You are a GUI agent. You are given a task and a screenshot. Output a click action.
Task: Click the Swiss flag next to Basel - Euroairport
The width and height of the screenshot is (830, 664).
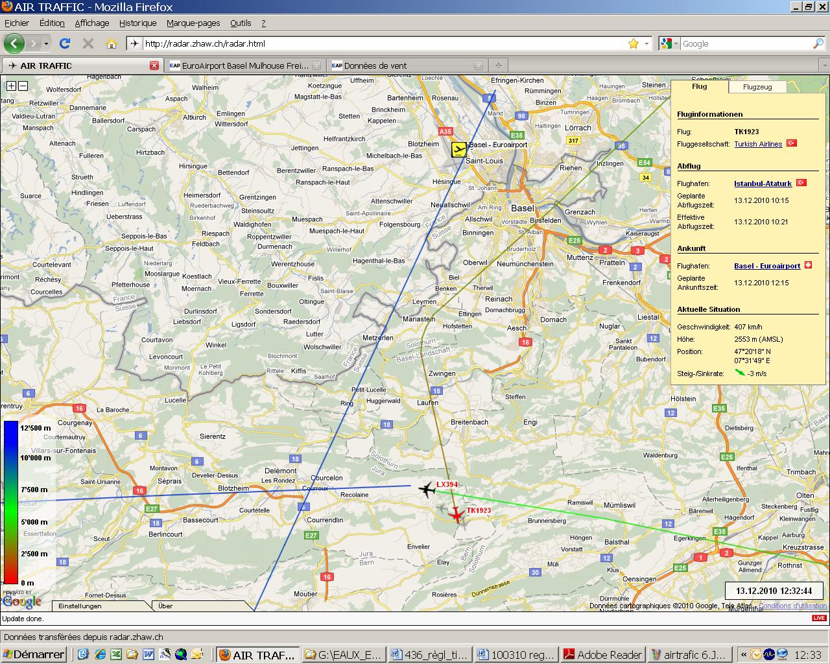pyautogui.click(x=808, y=265)
